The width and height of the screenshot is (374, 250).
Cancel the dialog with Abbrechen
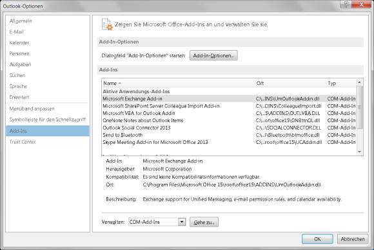click(x=353, y=239)
